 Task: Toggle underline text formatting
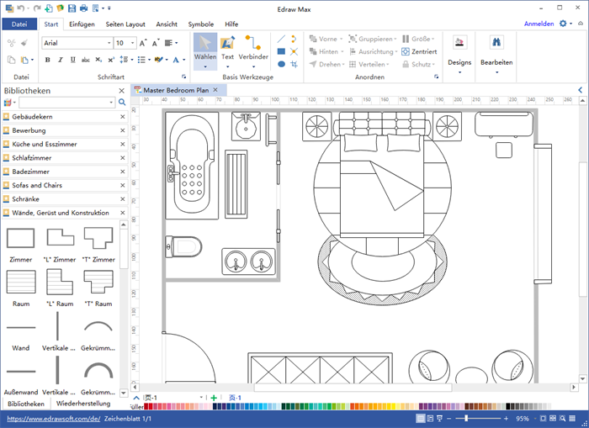point(72,60)
